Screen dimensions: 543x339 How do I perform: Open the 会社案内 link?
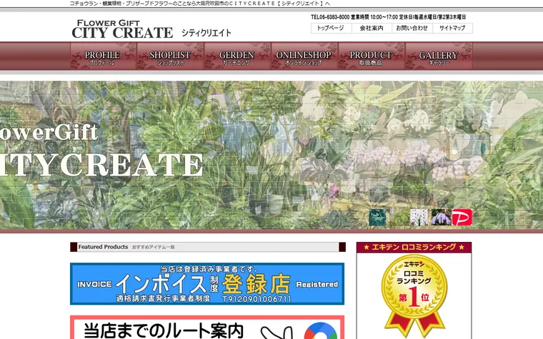click(372, 28)
